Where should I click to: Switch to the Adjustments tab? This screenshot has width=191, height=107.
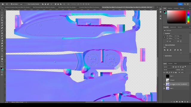173,27
